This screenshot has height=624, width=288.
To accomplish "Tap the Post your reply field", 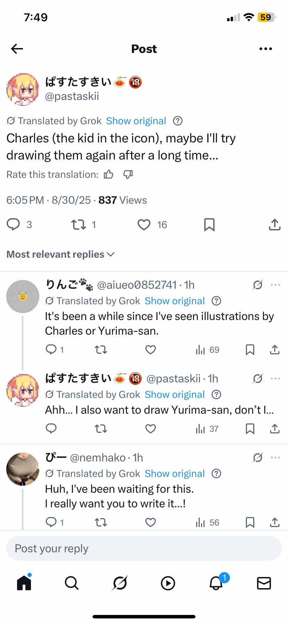I will pyautogui.click(x=144, y=548).
